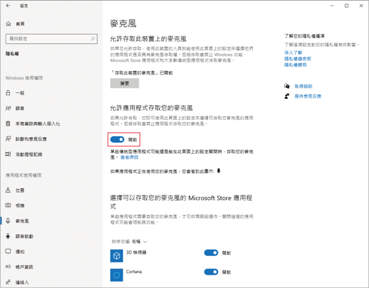Turn off 允許應用程式存取您的麥克風 toggle

[117, 140]
